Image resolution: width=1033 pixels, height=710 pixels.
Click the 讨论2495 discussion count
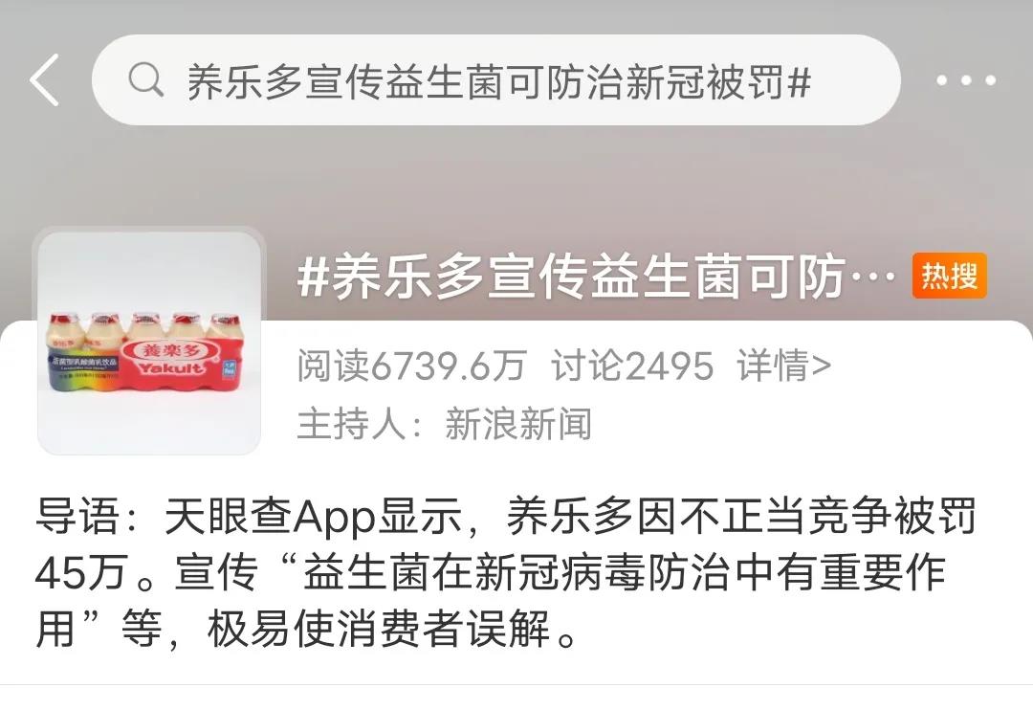click(x=632, y=366)
